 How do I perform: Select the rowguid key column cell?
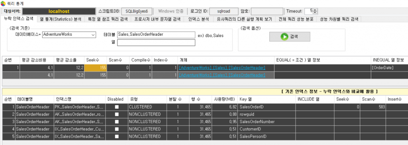(x=267, y=114)
